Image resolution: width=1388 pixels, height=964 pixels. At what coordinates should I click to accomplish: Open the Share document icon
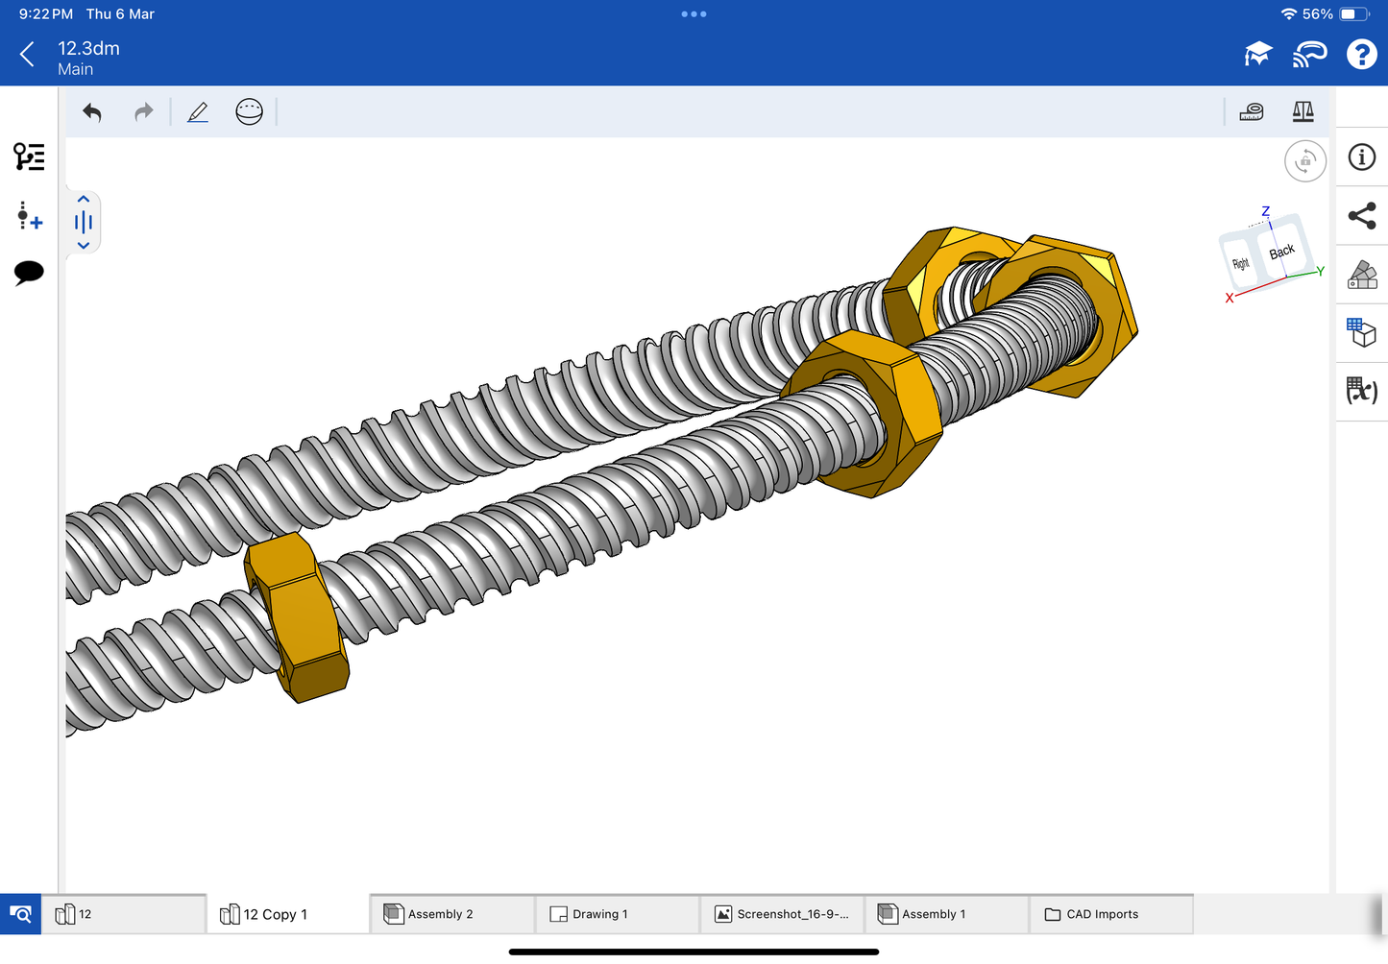[x=1362, y=216]
